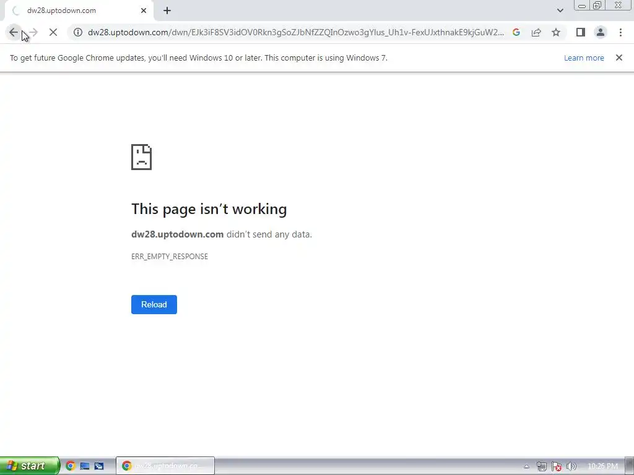Image resolution: width=634 pixels, height=475 pixels.
Task: Click the Google icon in address bar
Action: pos(516,32)
